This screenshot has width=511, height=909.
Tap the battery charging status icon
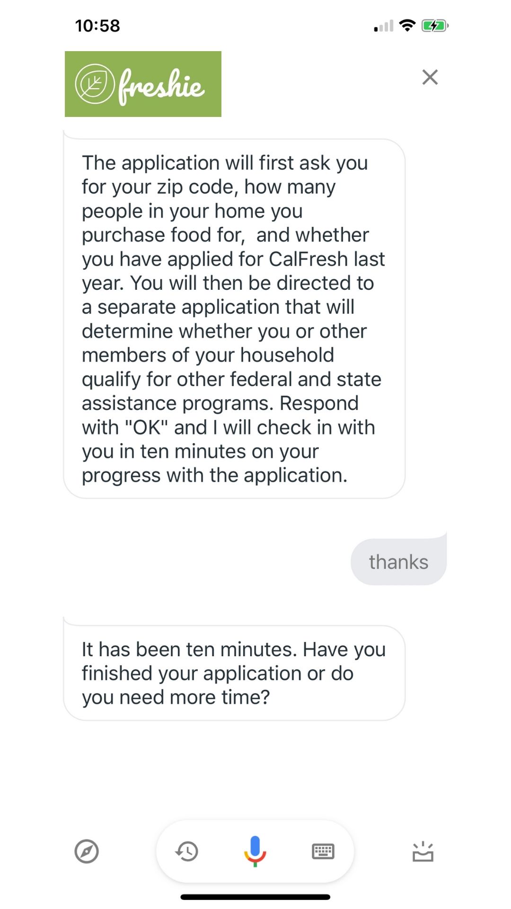point(435,26)
